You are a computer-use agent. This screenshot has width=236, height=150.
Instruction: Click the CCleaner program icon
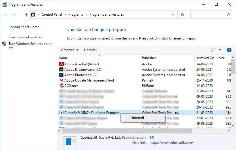[x=61, y=86]
